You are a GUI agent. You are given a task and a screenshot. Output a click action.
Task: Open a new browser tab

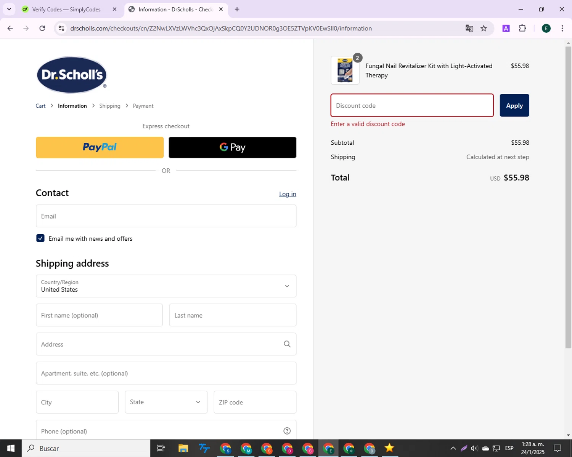point(237,9)
